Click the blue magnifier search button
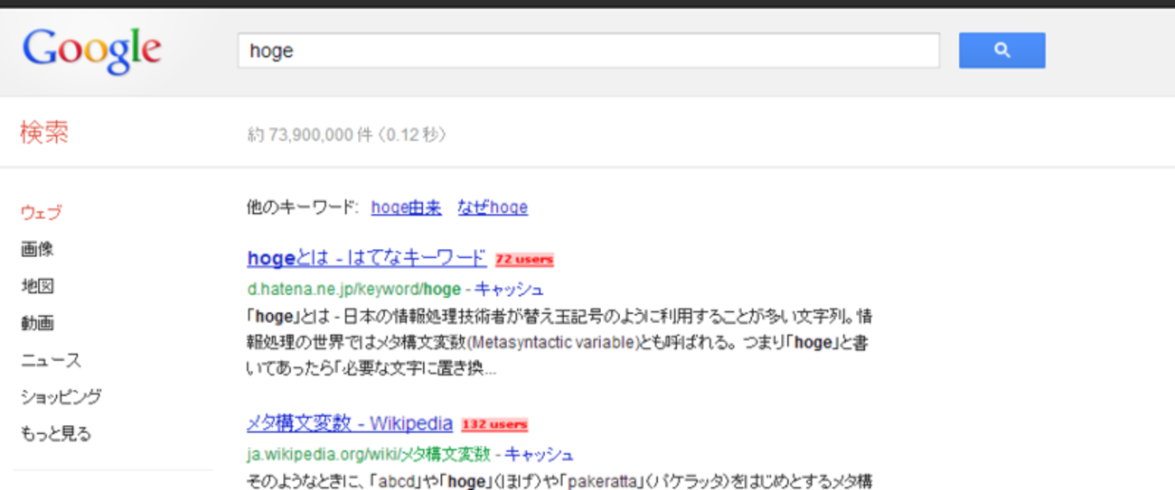 1001,51
